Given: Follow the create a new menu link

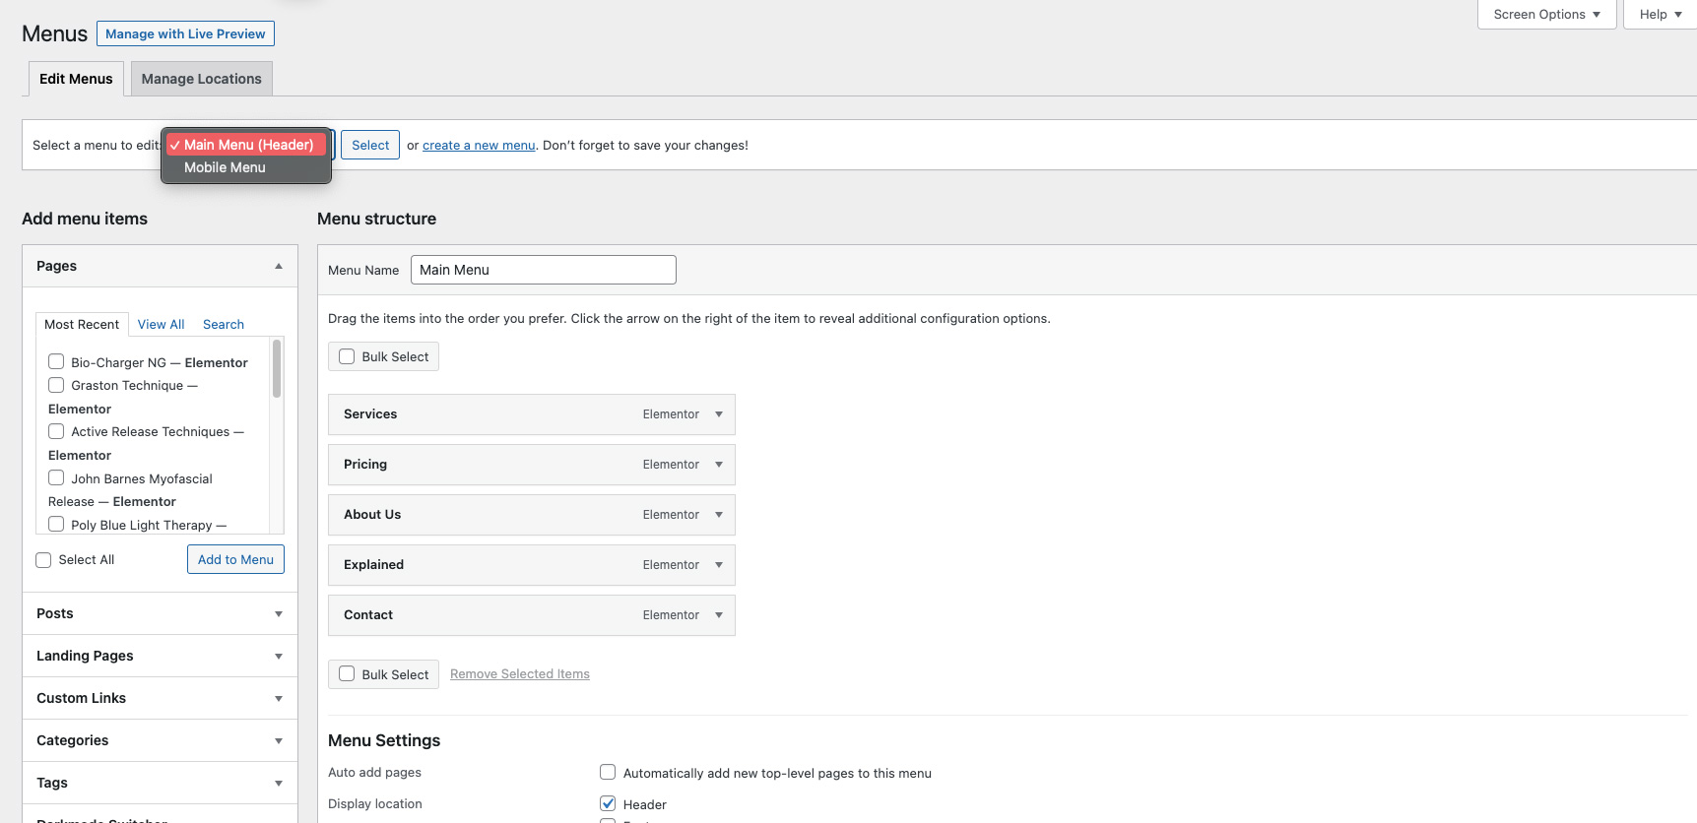Looking at the screenshot, I should click(479, 145).
